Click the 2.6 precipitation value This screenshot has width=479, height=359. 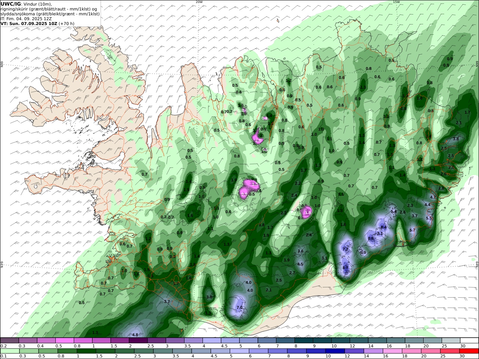click(403, 212)
